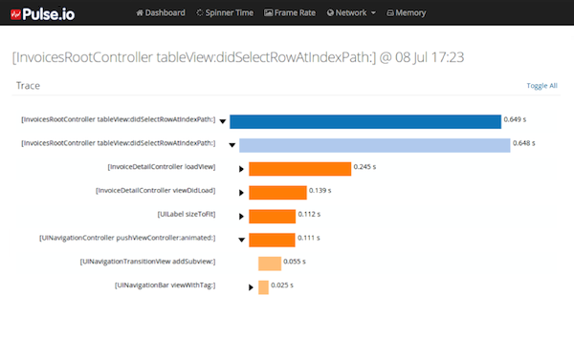The image size is (574, 358).
Task: Click the 0.245 s duration value
Action: click(364, 167)
